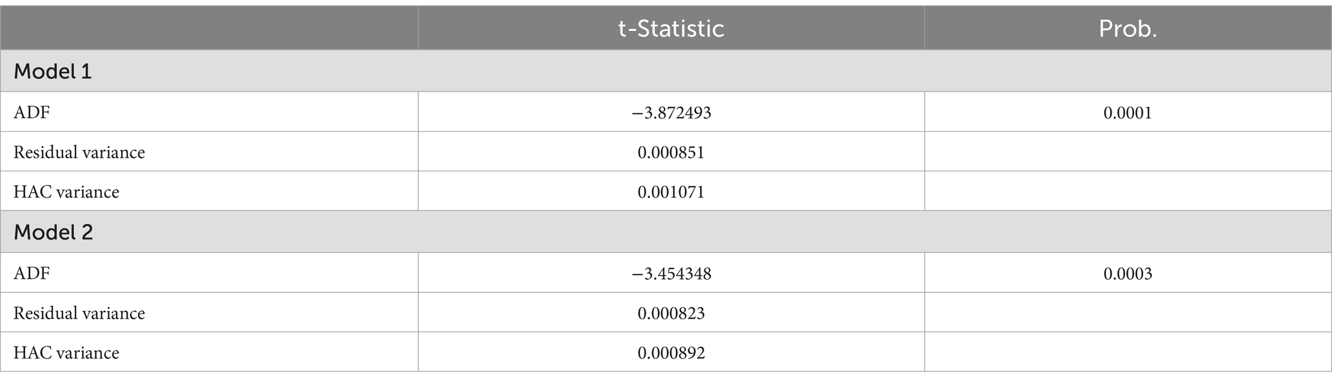Click empty Prob. cell in last HAC variance row

click(x=1128, y=352)
